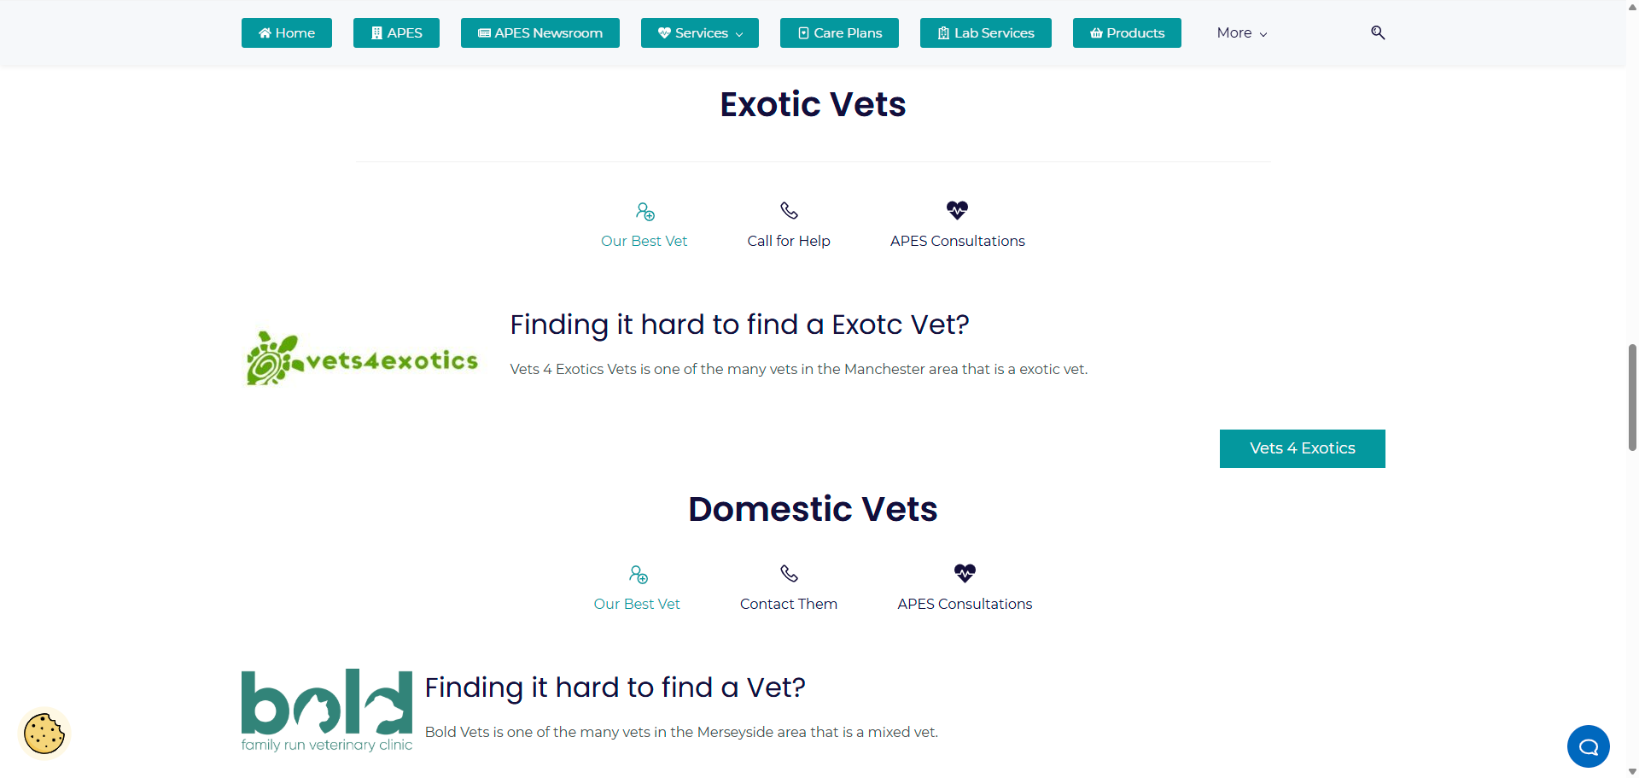Open the Care Plans page
Image resolution: width=1639 pixels, height=778 pixels.
(839, 33)
